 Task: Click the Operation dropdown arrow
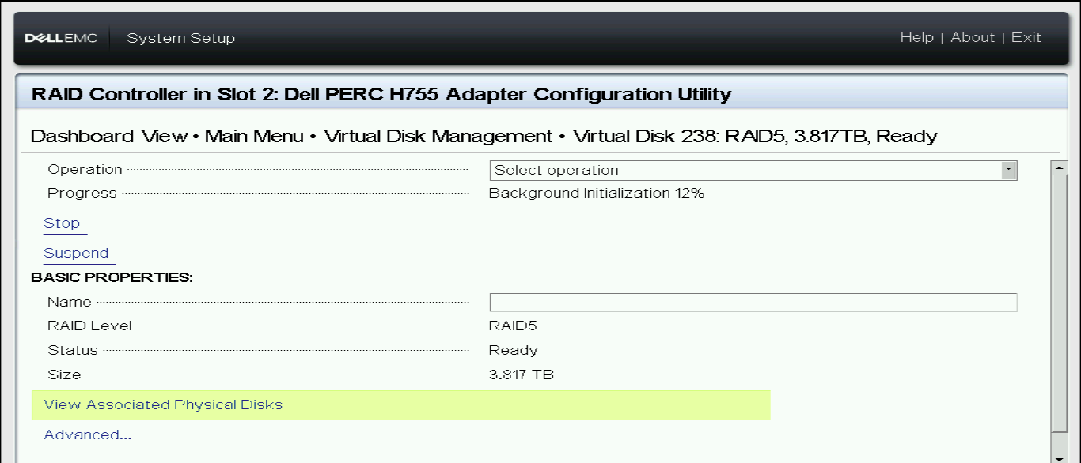coord(1010,170)
